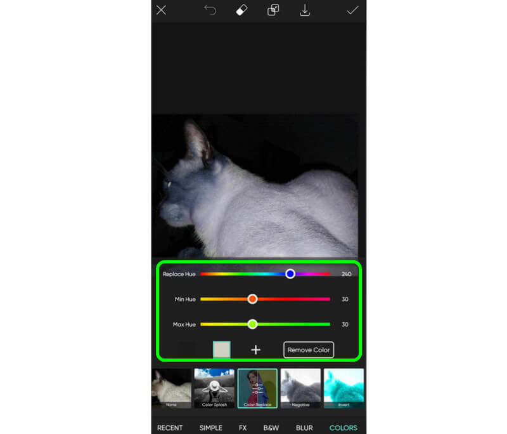
Task: Select the None filter to reset
Action: point(170,387)
